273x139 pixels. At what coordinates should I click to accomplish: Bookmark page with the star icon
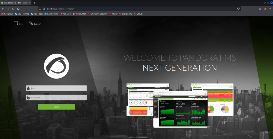tap(238, 9)
